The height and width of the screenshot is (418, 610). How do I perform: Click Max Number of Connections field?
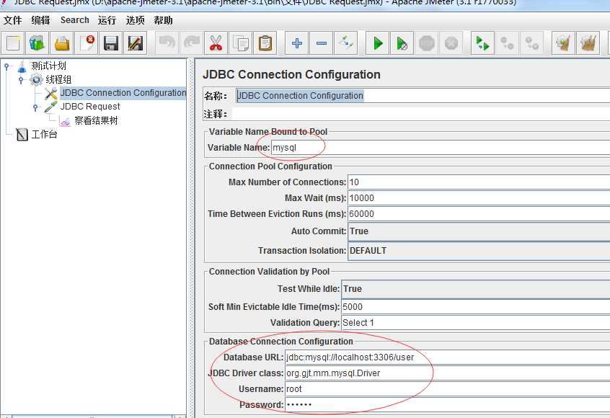pos(479,182)
